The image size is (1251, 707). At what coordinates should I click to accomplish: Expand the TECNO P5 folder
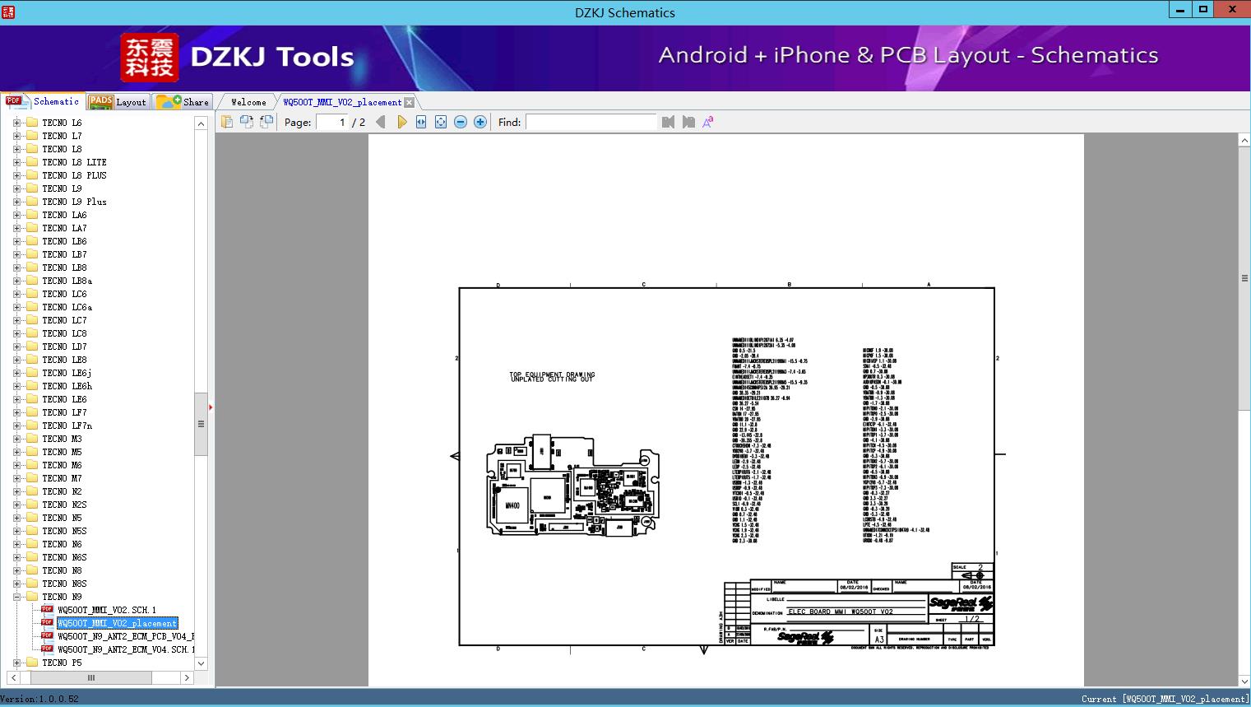[x=16, y=663]
